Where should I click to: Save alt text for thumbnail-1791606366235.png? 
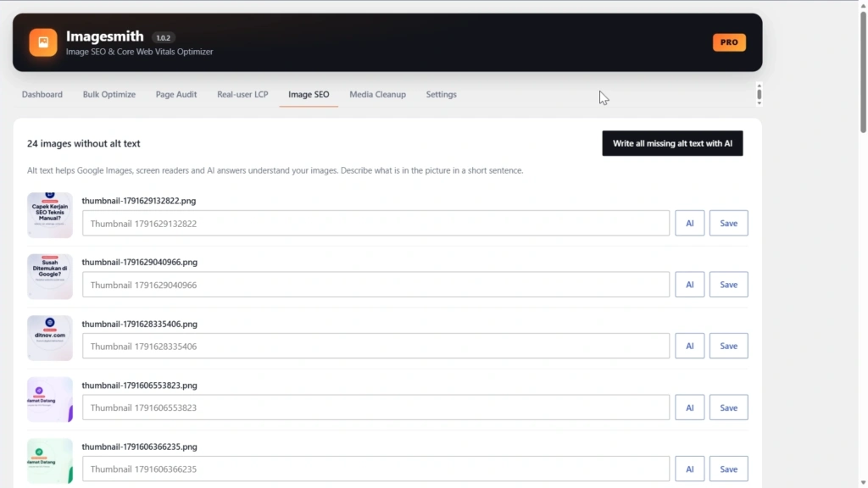tap(728, 469)
